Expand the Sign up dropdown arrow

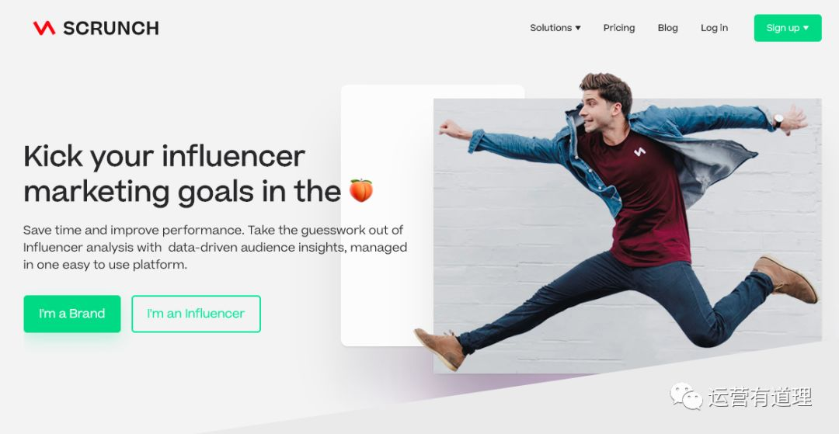pos(806,28)
